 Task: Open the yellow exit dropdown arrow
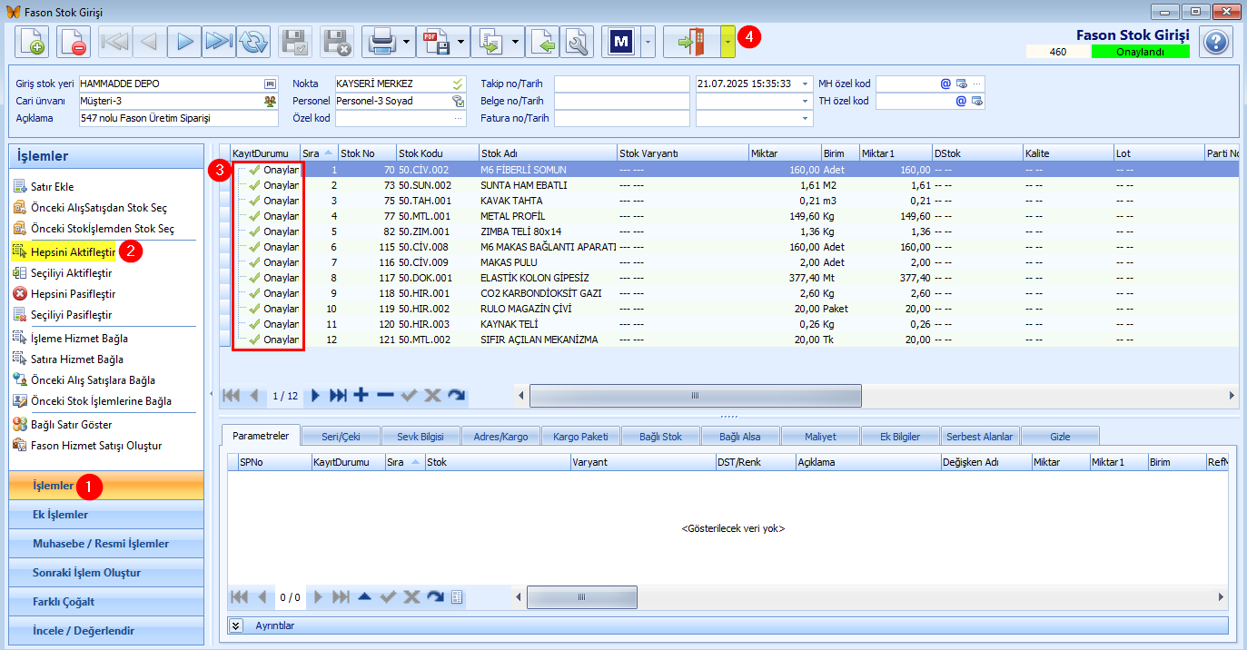point(727,42)
